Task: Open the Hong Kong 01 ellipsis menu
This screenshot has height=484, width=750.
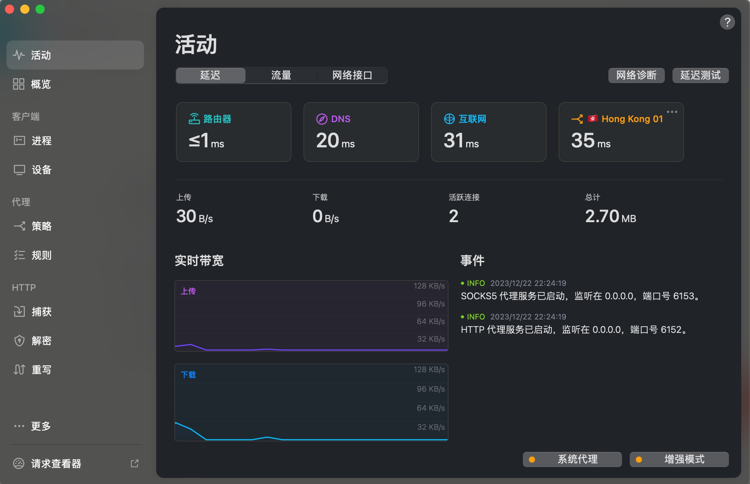Action: click(672, 112)
